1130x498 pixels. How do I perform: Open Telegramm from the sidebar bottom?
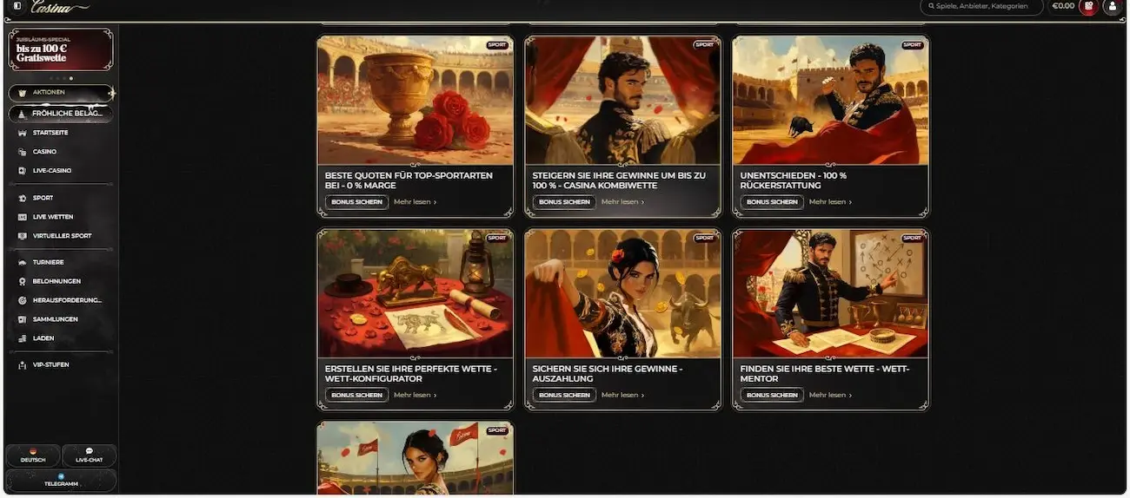point(61,481)
